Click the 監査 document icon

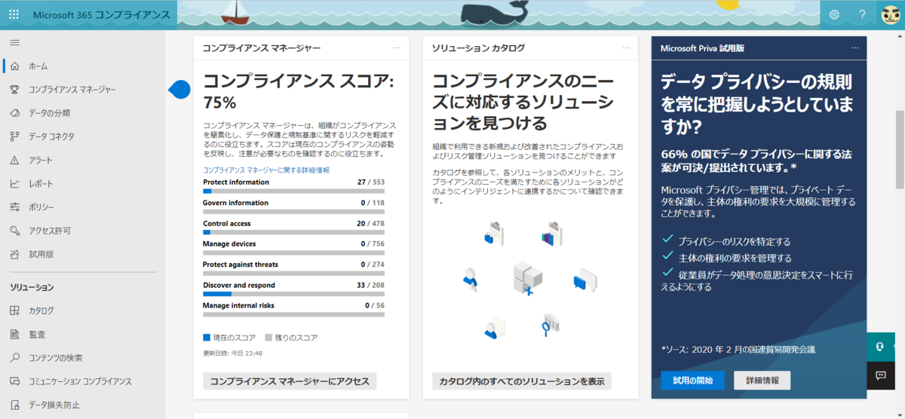point(14,334)
